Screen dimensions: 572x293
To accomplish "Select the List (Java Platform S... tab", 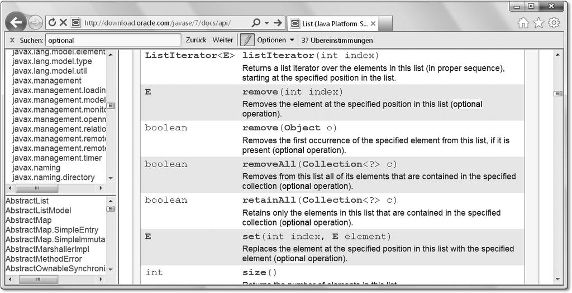I will pyautogui.click(x=332, y=23).
